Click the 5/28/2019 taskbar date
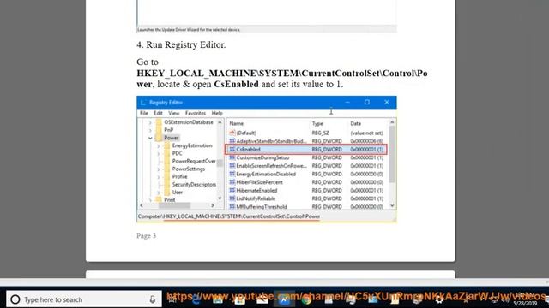 525,304
